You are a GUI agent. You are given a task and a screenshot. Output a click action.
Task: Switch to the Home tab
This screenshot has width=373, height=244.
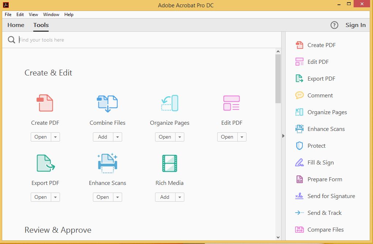(16, 25)
